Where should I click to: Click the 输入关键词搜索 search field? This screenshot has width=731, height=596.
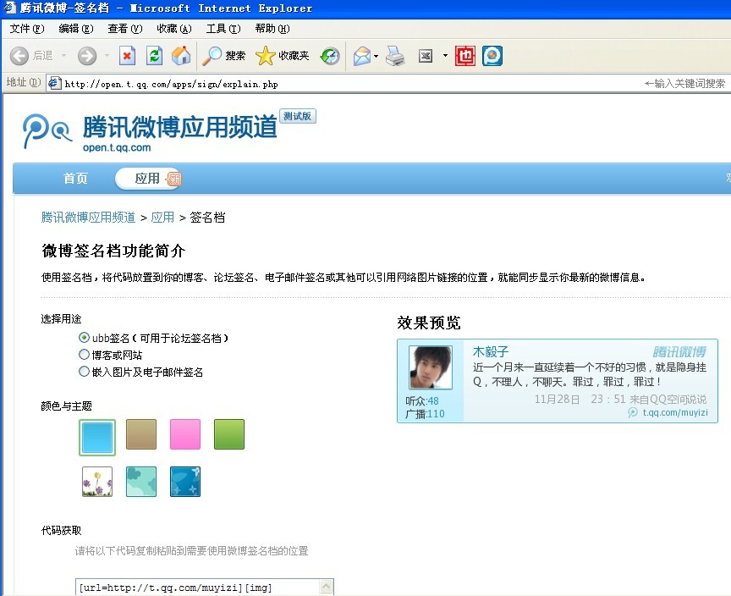click(x=684, y=84)
